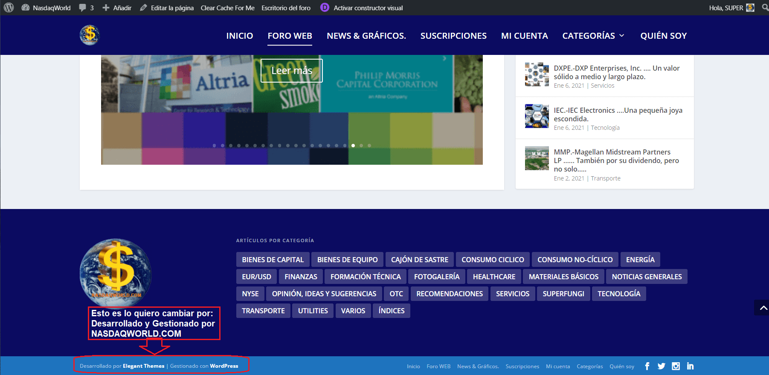The image size is (769, 375).
Task: Select the last slider pagination dot
Action: click(369, 146)
